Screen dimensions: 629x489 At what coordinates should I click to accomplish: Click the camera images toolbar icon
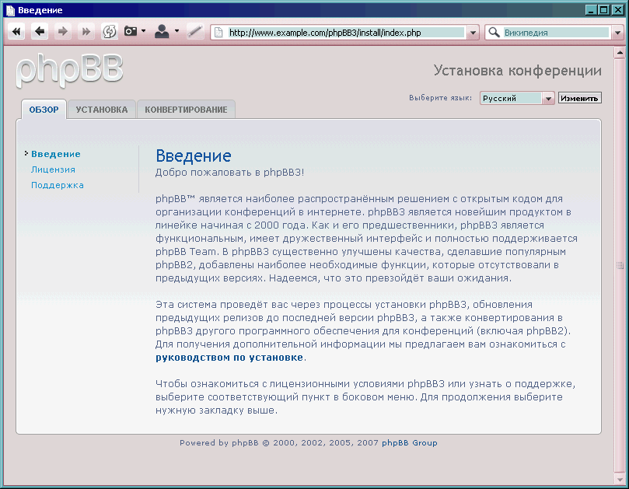[131, 31]
